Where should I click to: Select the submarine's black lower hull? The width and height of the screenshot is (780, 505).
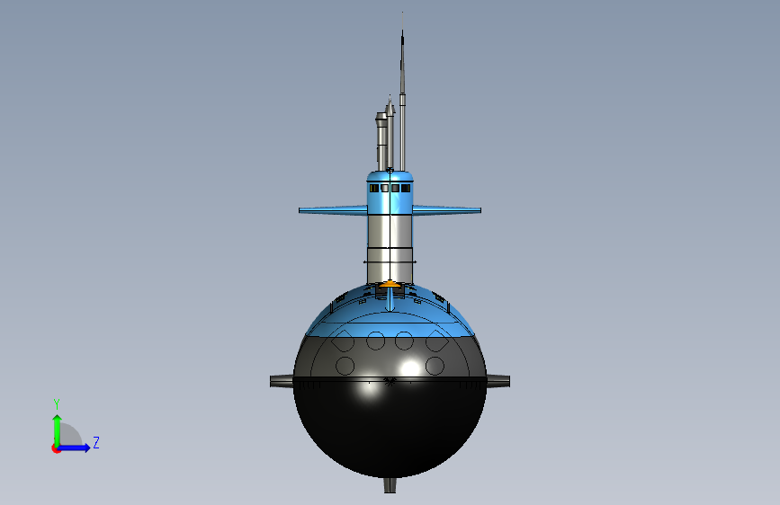[390, 429]
